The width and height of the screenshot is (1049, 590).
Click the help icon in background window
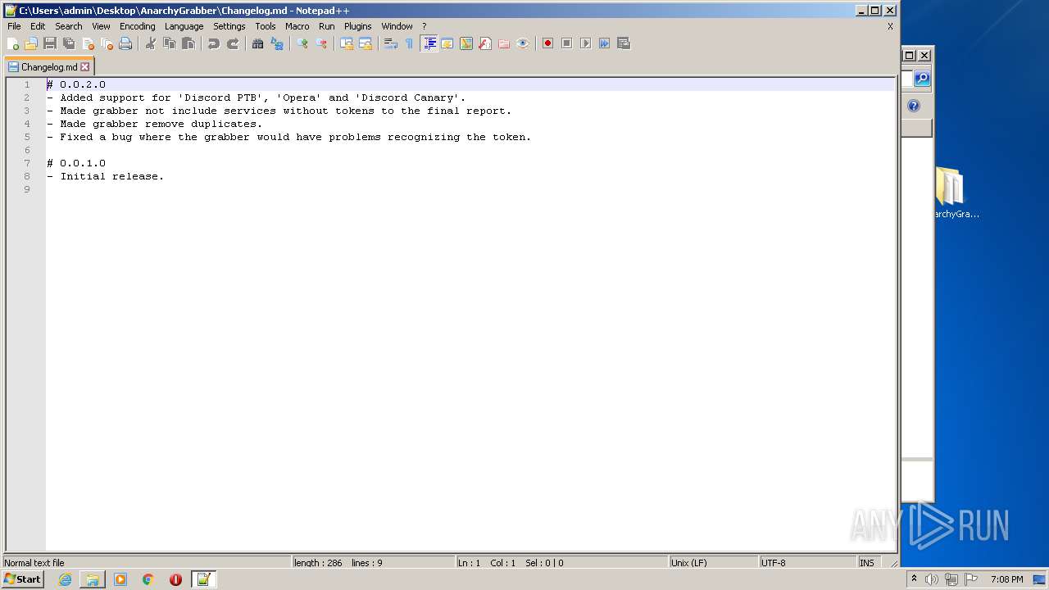(x=914, y=106)
